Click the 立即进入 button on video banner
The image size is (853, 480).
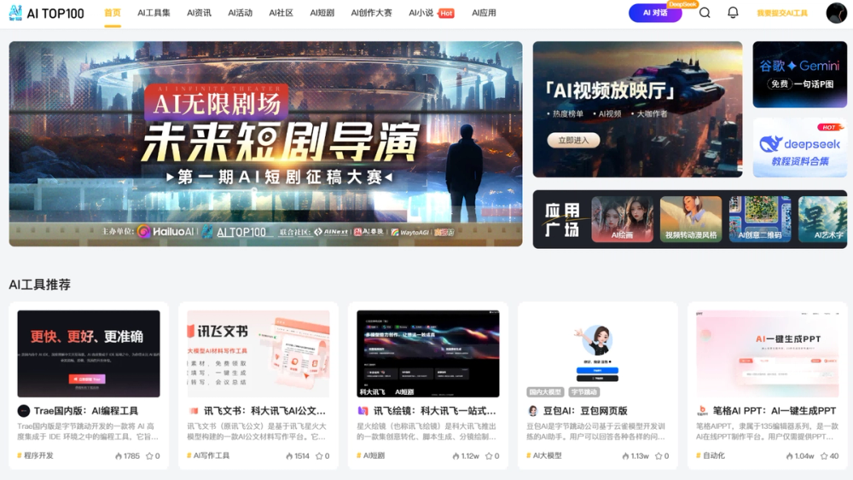click(573, 141)
